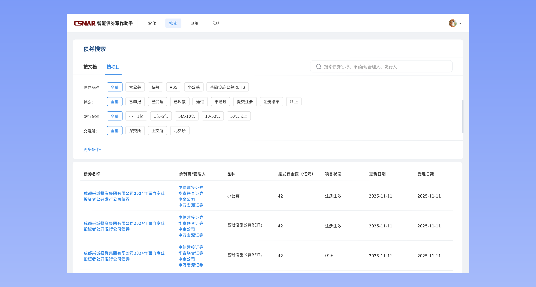Expand 更多条件+ filter options
Viewport: 536px width, 287px height.
coord(92,150)
